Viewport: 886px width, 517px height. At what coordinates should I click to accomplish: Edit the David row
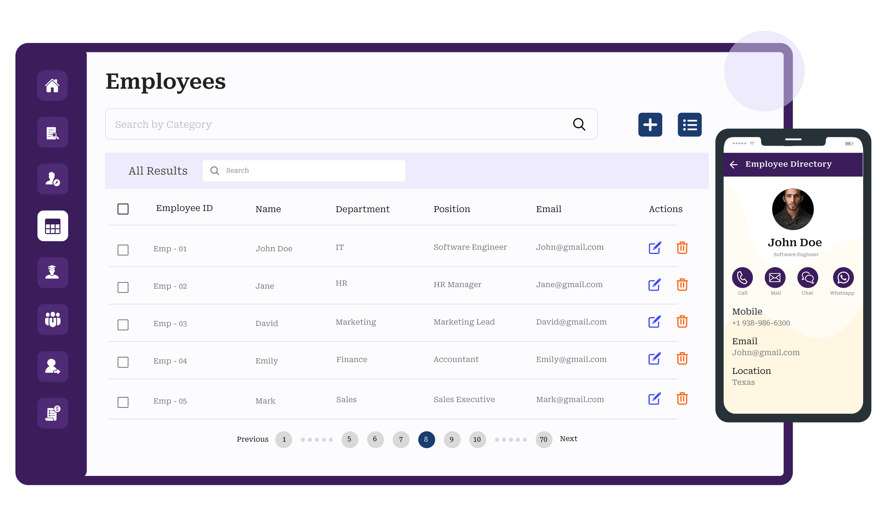pyautogui.click(x=654, y=322)
